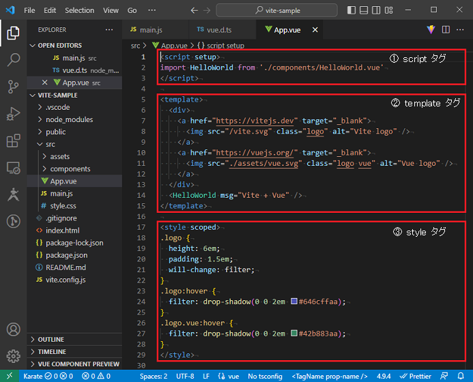Open color picker for #42b883aa swatch
Screen dimensions: 473x382
tap(294, 333)
